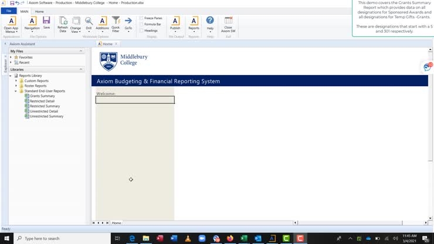Click the Refresh Data icon
This screenshot has height=244, width=434.
(63, 21)
